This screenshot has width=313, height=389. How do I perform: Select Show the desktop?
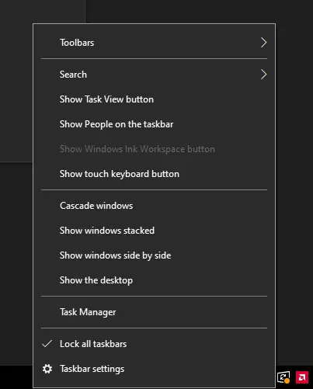(x=154, y=280)
